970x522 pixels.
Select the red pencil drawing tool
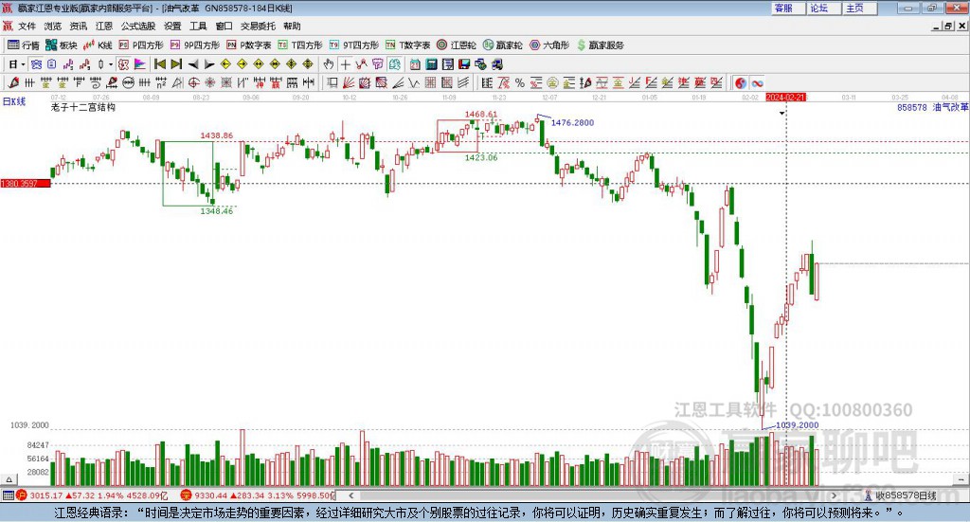click(x=13, y=82)
